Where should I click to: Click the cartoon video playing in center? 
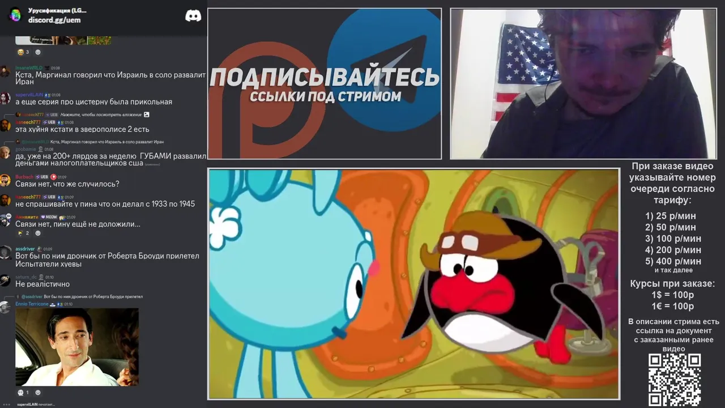tap(414, 284)
